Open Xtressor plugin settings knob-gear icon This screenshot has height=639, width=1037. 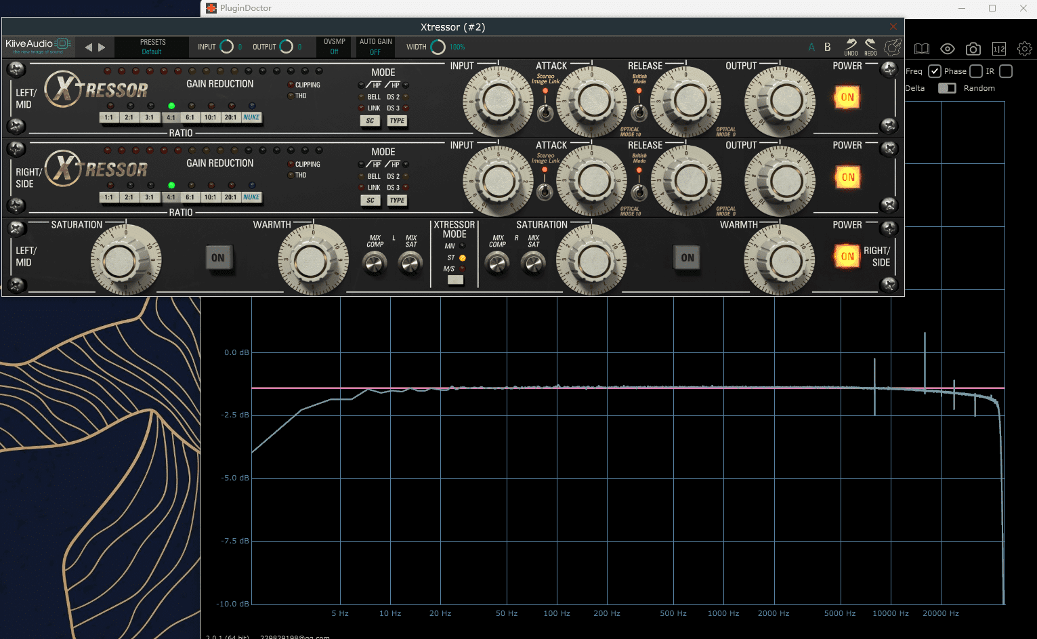[x=893, y=47]
